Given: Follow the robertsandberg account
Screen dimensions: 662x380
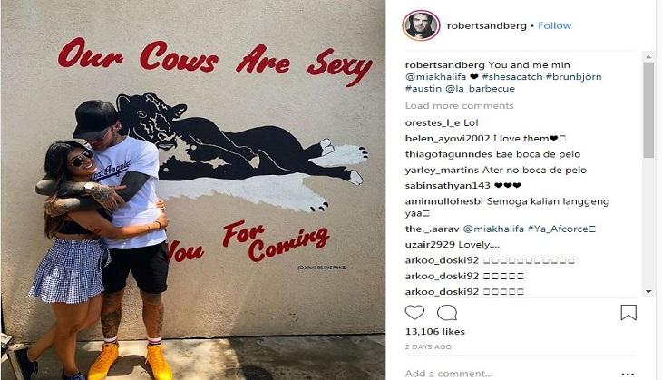Looking at the screenshot, I should 554,25.
